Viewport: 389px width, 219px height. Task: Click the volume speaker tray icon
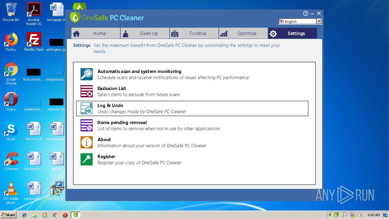click(360, 215)
